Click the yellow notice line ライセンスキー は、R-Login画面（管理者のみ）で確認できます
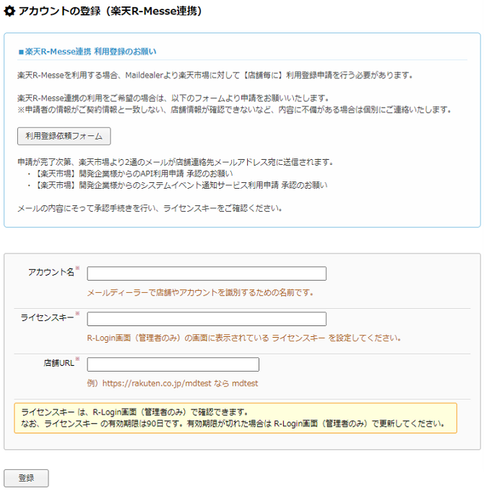 click(x=134, y=412)
